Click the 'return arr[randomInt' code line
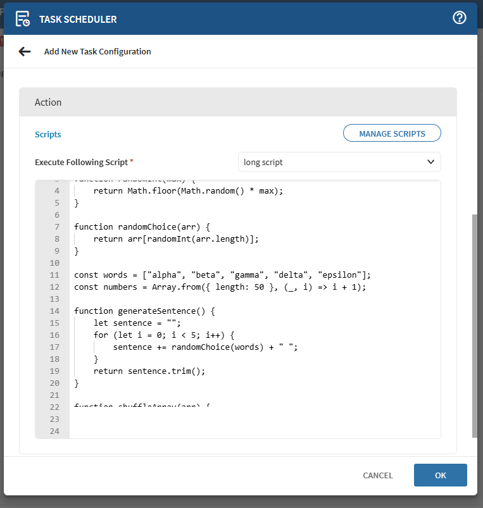 [x=176, y=239]
